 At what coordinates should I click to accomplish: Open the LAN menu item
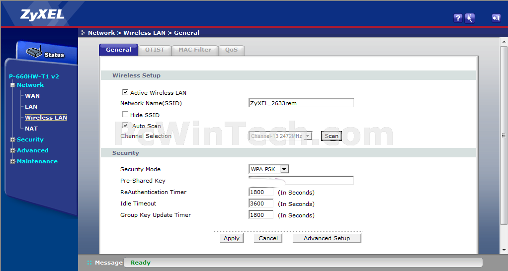(x=31, y=107)
